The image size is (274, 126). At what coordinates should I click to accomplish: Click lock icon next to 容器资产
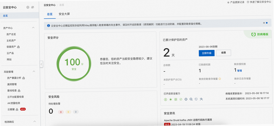point(18,47)
